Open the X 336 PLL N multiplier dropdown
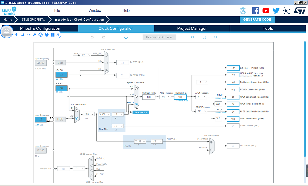Image resolution: width=308 pixels, height=186 pixels. 104,114
